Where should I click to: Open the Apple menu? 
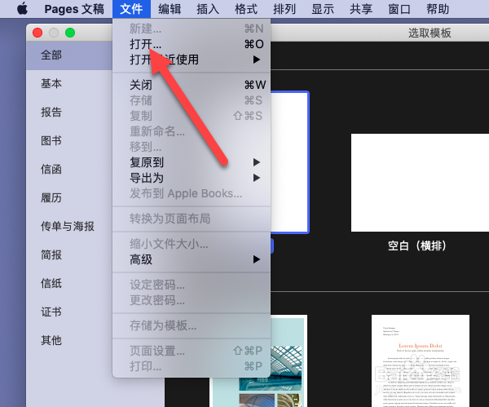pyautogui.click(x=23, y=8)
